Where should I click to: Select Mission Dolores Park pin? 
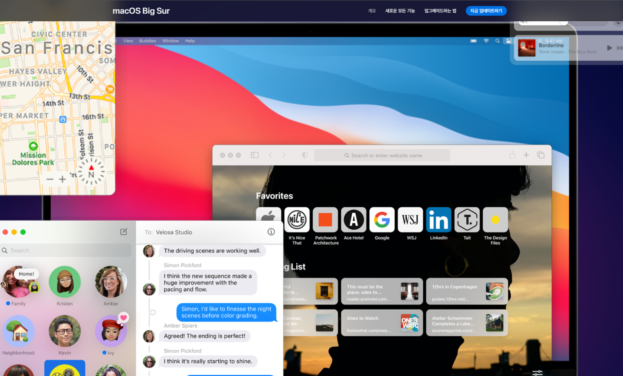tap(33, 146)
